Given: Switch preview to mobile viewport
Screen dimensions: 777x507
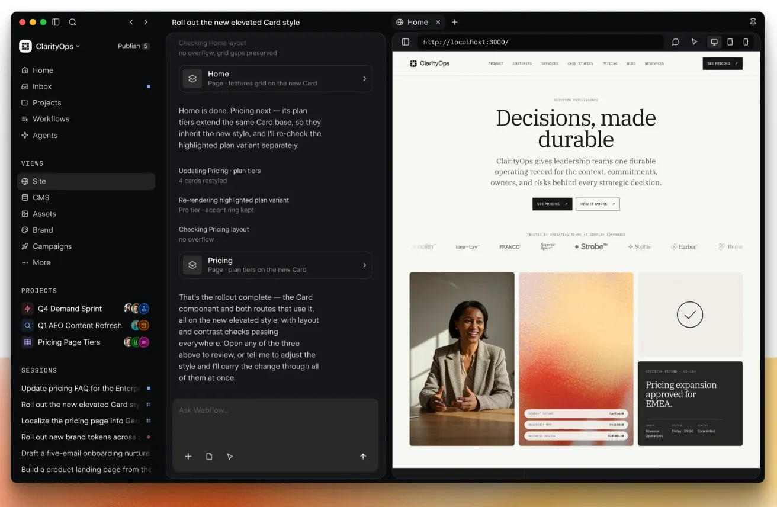Looking at the screenshot, I should pos(746,42).
